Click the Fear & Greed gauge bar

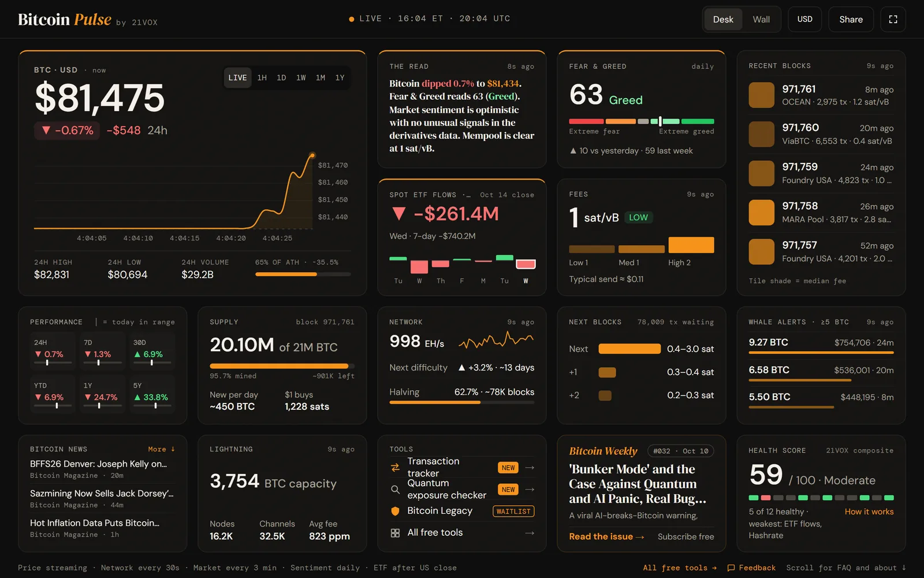coord(642,121)
